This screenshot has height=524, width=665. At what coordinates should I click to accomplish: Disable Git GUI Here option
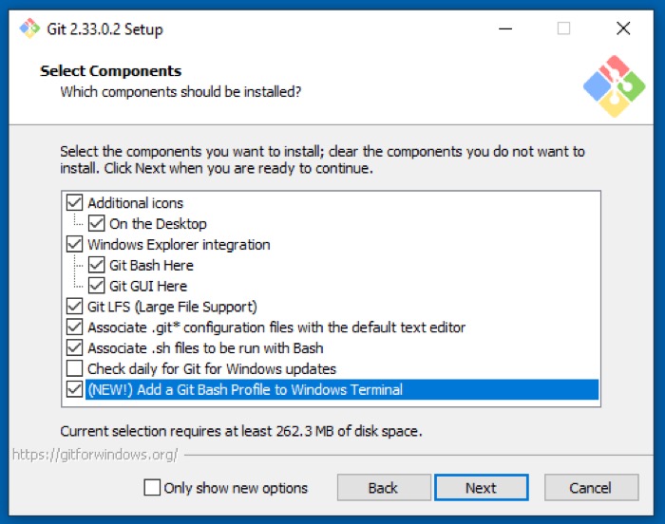pos(96,286)
